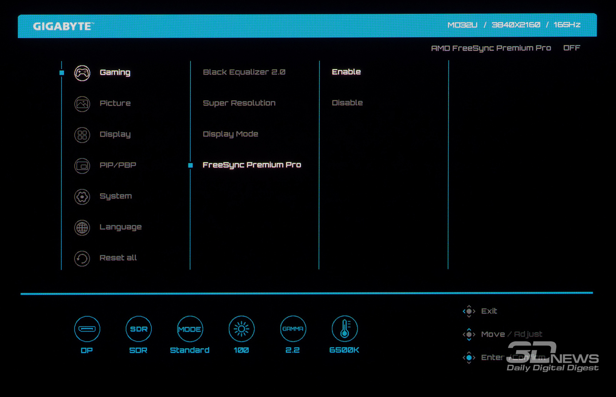
Task: Switch to the Display menu entry
Action: (x=115, y=135)
